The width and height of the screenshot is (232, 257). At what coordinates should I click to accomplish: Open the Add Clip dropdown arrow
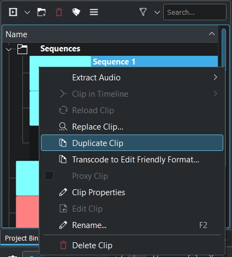tap(27, 13)
